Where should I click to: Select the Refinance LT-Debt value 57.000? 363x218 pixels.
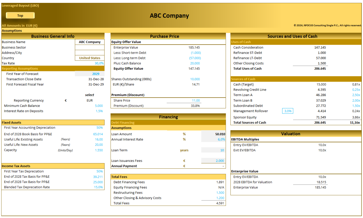pyautogui.click(x=321, y=58)
